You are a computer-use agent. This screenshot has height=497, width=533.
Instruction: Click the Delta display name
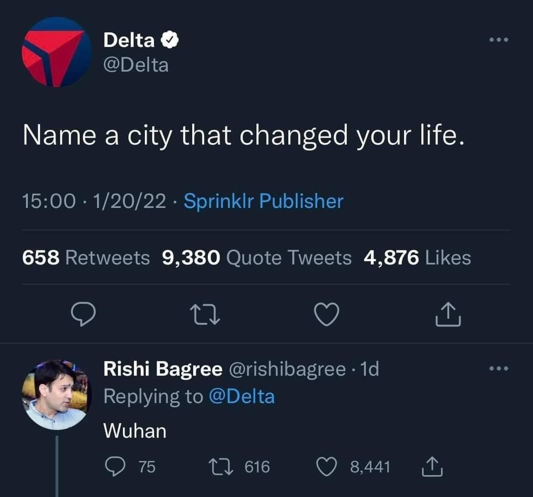click(x=129, y=40)
